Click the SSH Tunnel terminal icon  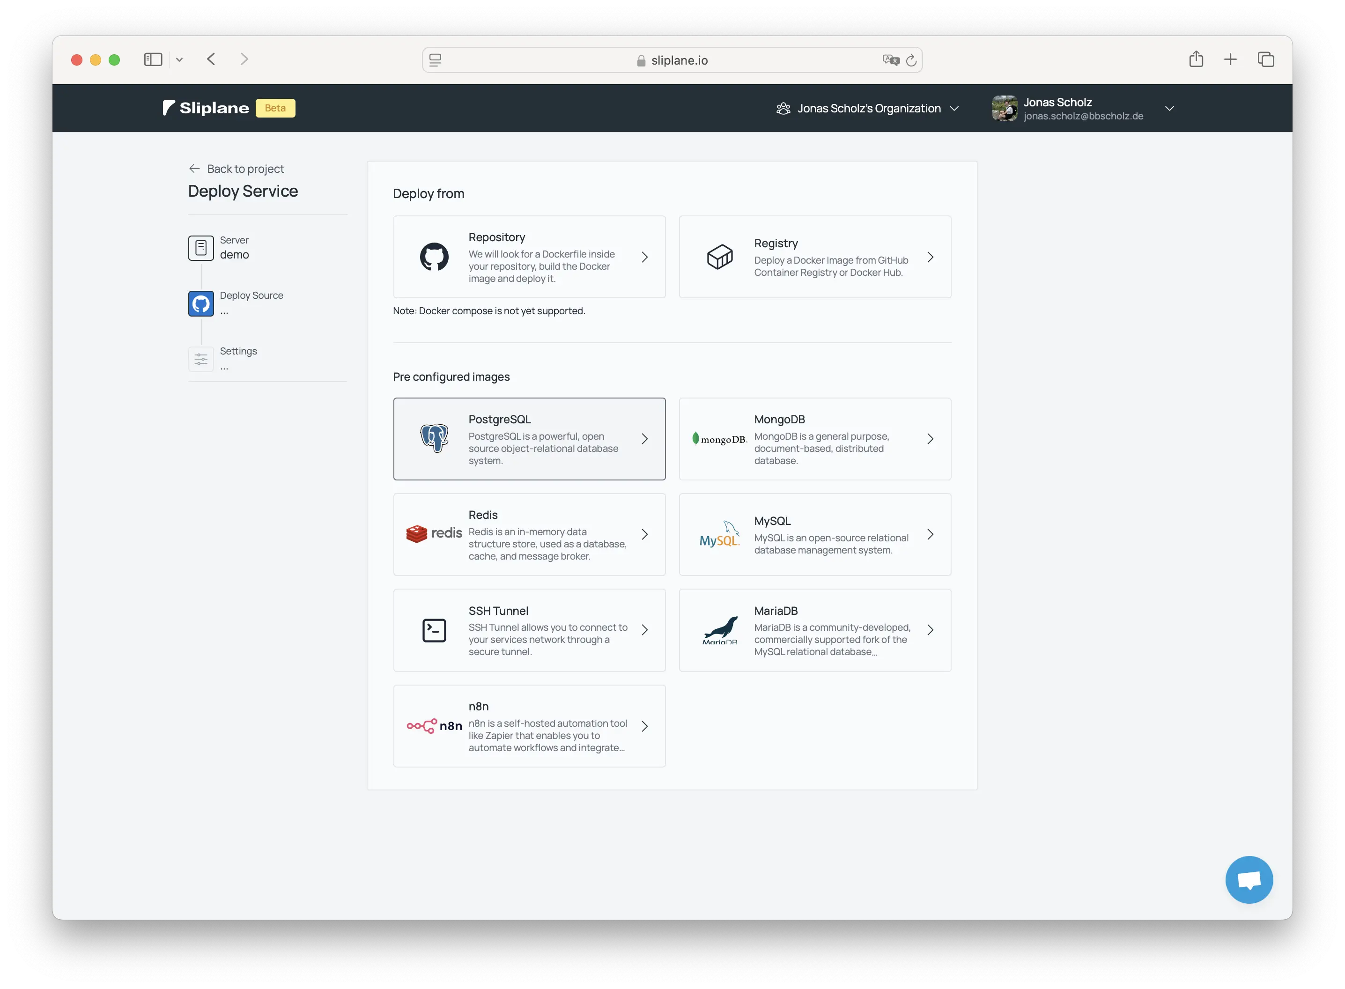pos(434,630)
